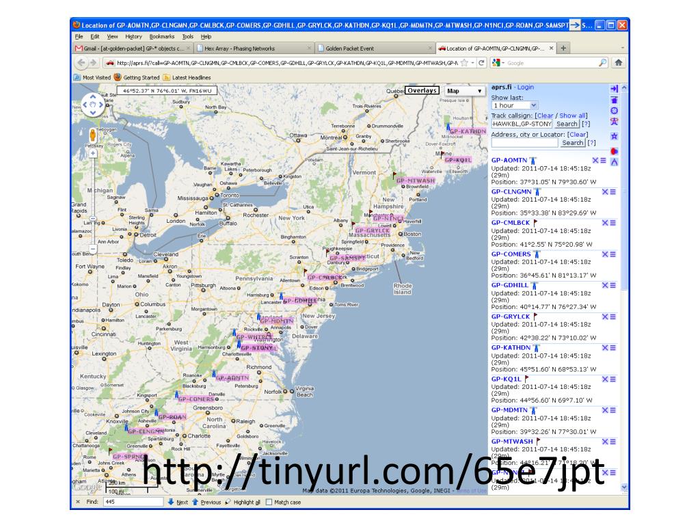Remove GP-KATHDN with the X icon
700x525 pixels.
[605, 348]
